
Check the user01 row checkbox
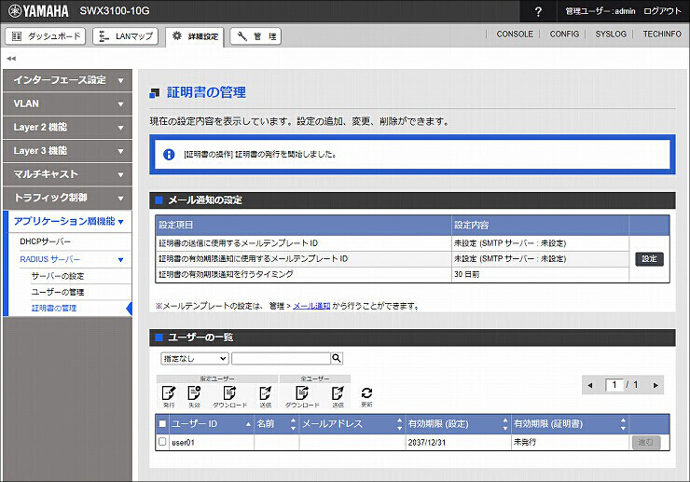pyautogui.click(x=162, y=442)
